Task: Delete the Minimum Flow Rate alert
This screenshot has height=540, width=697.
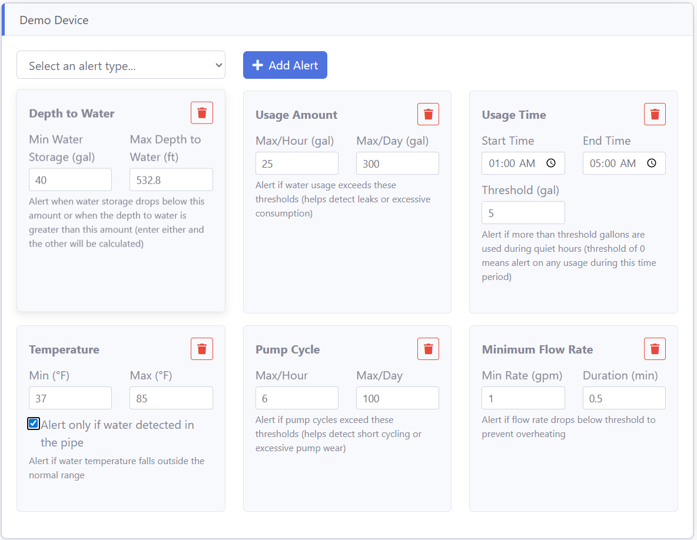Action: tap(655, 349)
